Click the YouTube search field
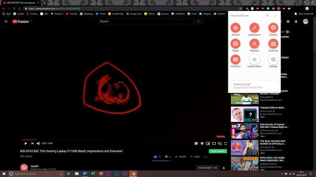The height and width of the screenshot is (177, 316). coord(145,21)
